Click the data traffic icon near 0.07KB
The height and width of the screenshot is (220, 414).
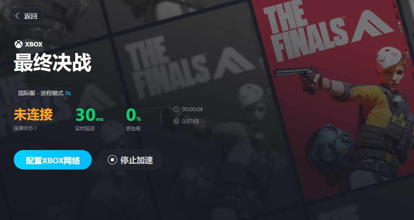pos(176,121)
